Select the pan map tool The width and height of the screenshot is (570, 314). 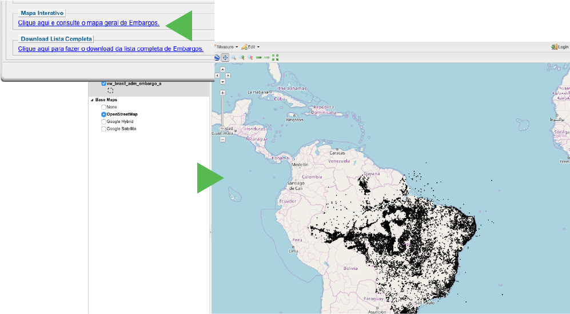pyautogui.click(x=225, y=57)
